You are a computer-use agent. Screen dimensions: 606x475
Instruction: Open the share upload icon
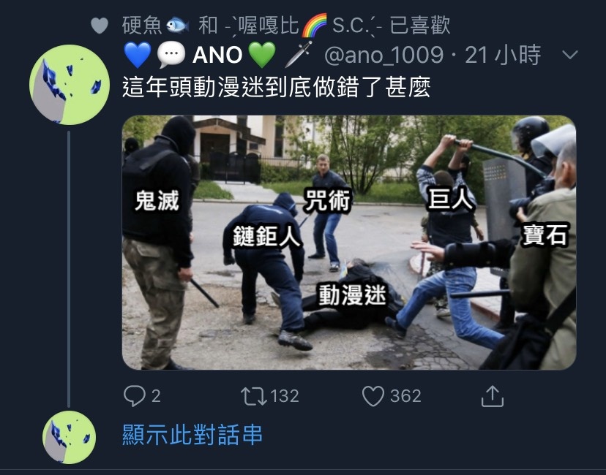pos(493,396)
